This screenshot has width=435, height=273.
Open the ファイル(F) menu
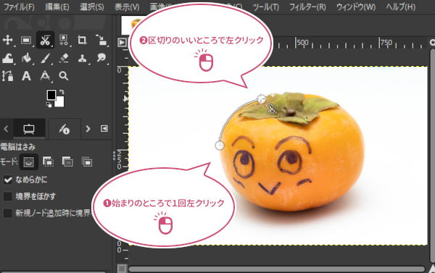[19, 7]
